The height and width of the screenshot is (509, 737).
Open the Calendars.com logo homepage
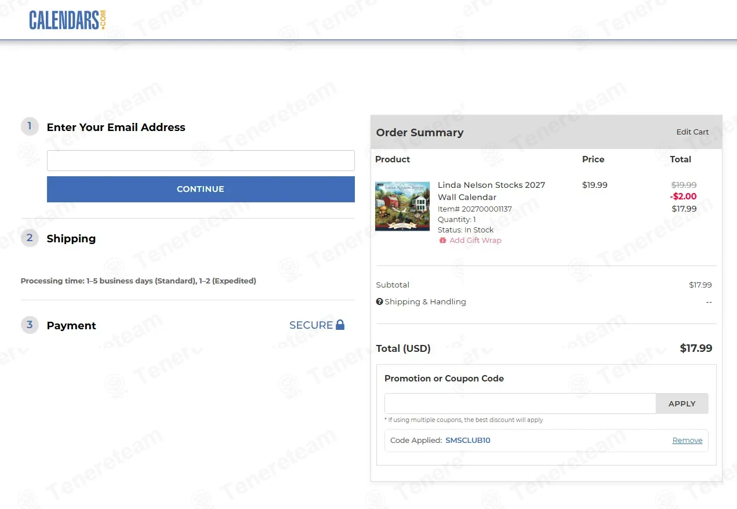(x=67, y=20)
